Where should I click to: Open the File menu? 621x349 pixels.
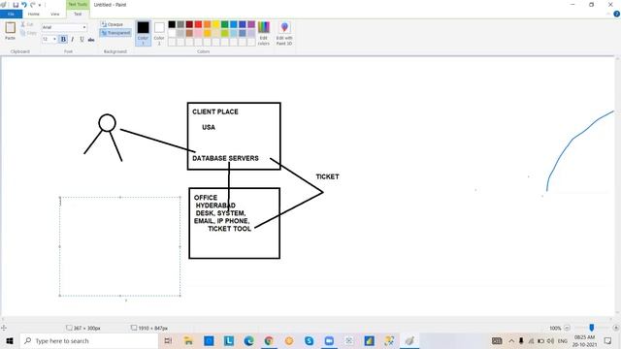tap(11, 14)
